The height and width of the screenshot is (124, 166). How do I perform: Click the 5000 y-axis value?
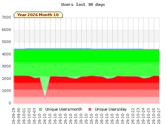(6, 42)
